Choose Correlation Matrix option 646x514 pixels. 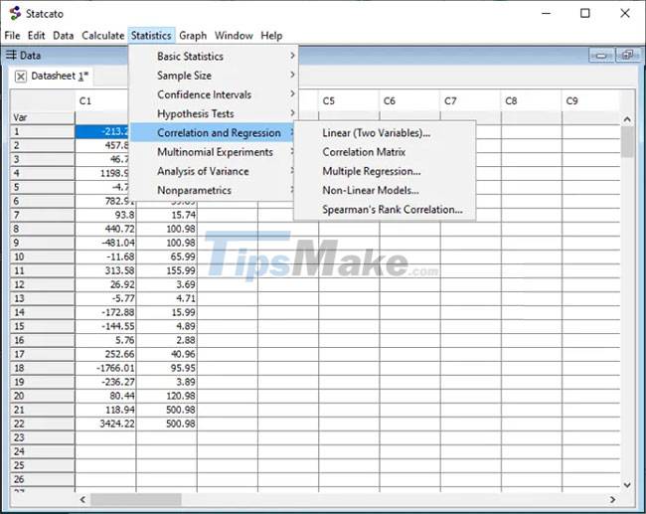click(x=385, y=152)
